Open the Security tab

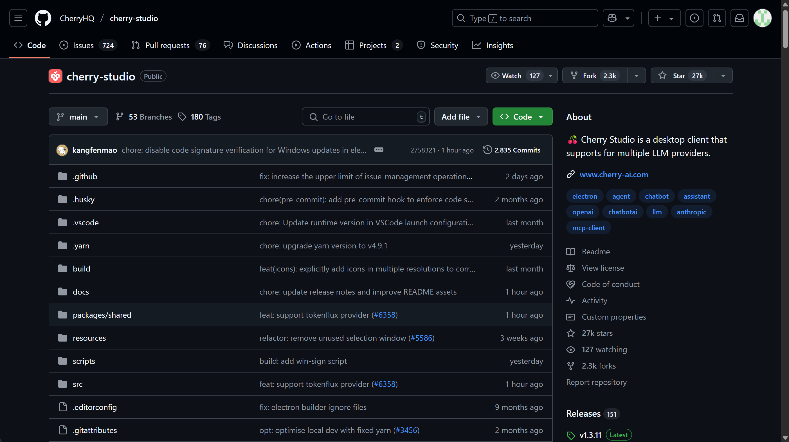pyautogui.click(x=437, y=45)
